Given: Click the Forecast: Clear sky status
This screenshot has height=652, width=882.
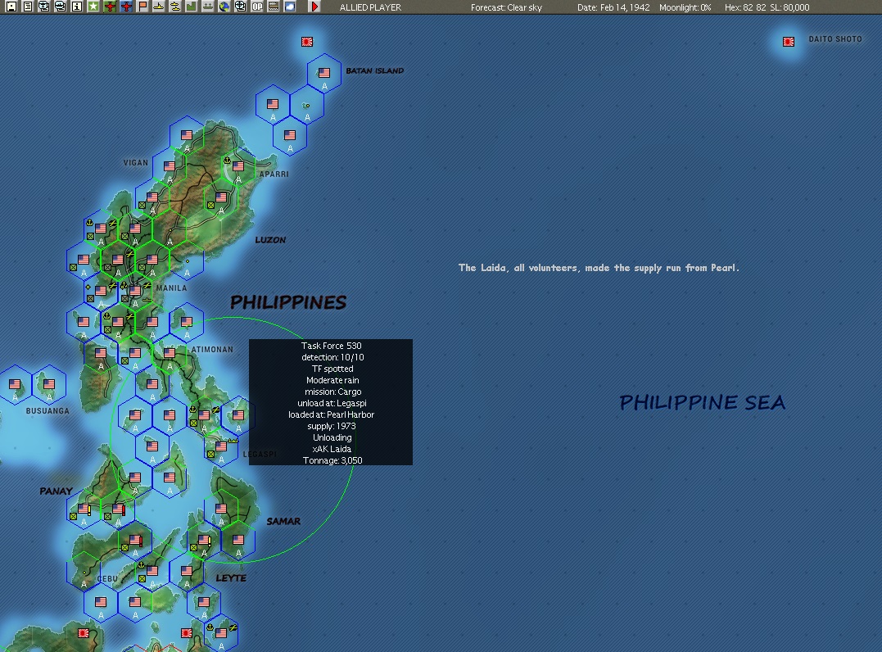Looking at the screenshot, I should coord(506,7).
